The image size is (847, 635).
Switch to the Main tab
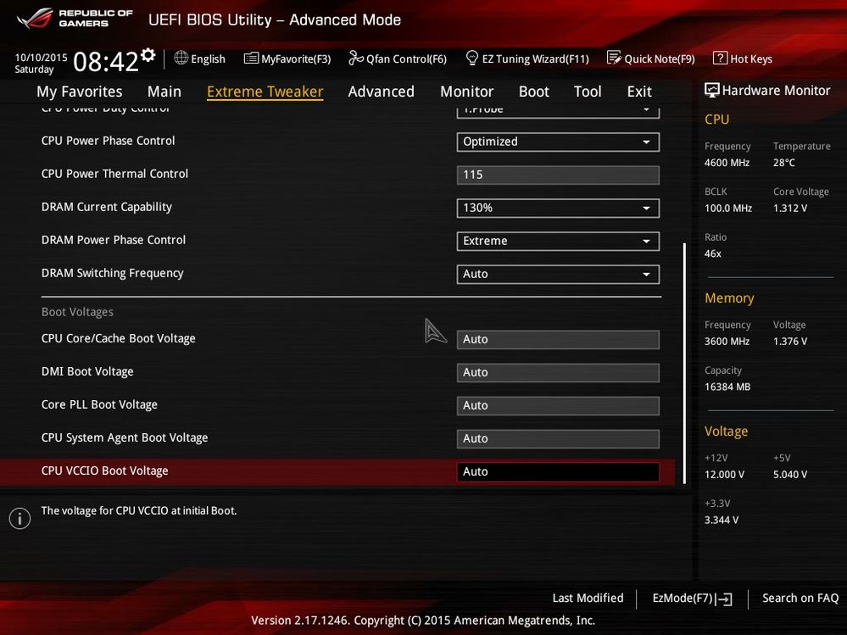[164, 92]
